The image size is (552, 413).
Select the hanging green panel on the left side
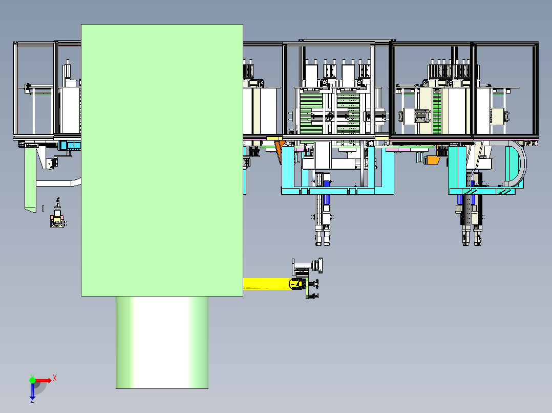(x=30, y=180)
